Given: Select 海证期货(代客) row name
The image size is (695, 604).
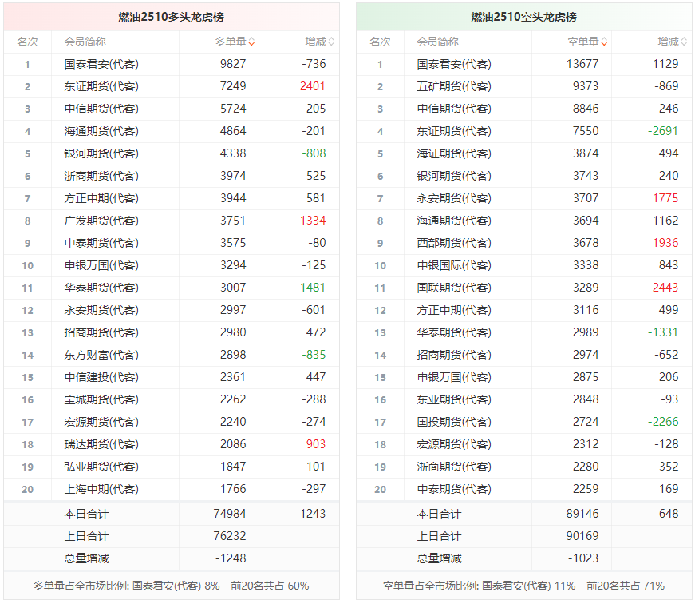Looking at the screenshot, I should point(454,153).
